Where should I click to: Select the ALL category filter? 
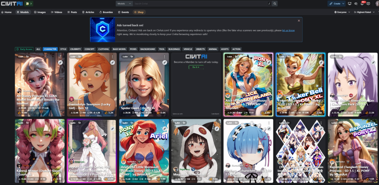[x=38, y=49]
